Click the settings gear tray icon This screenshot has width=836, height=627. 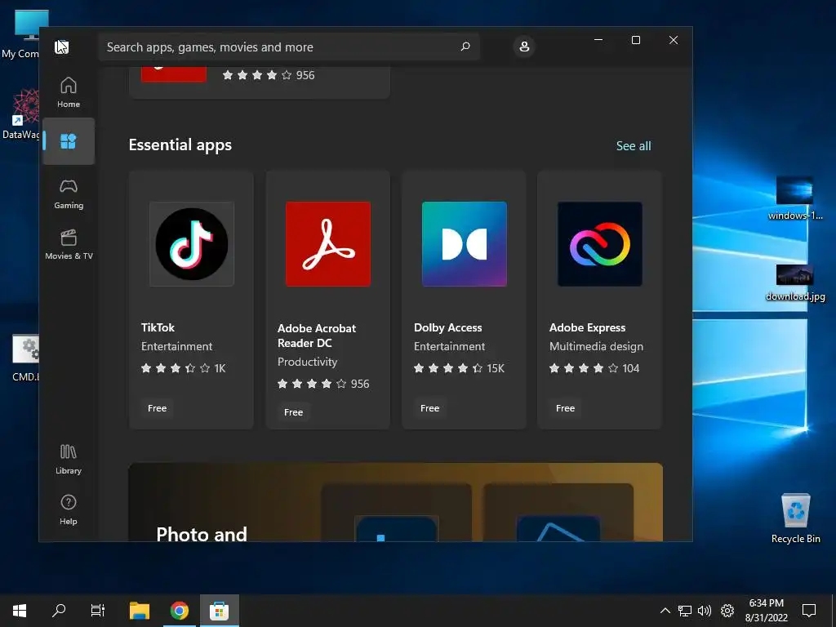click(x=727, y=611)
